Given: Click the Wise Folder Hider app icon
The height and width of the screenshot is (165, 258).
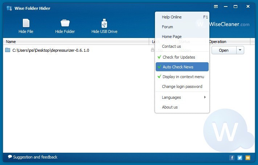Looking at the screenshot, I should pyautogui.click(x=9, y=8).
